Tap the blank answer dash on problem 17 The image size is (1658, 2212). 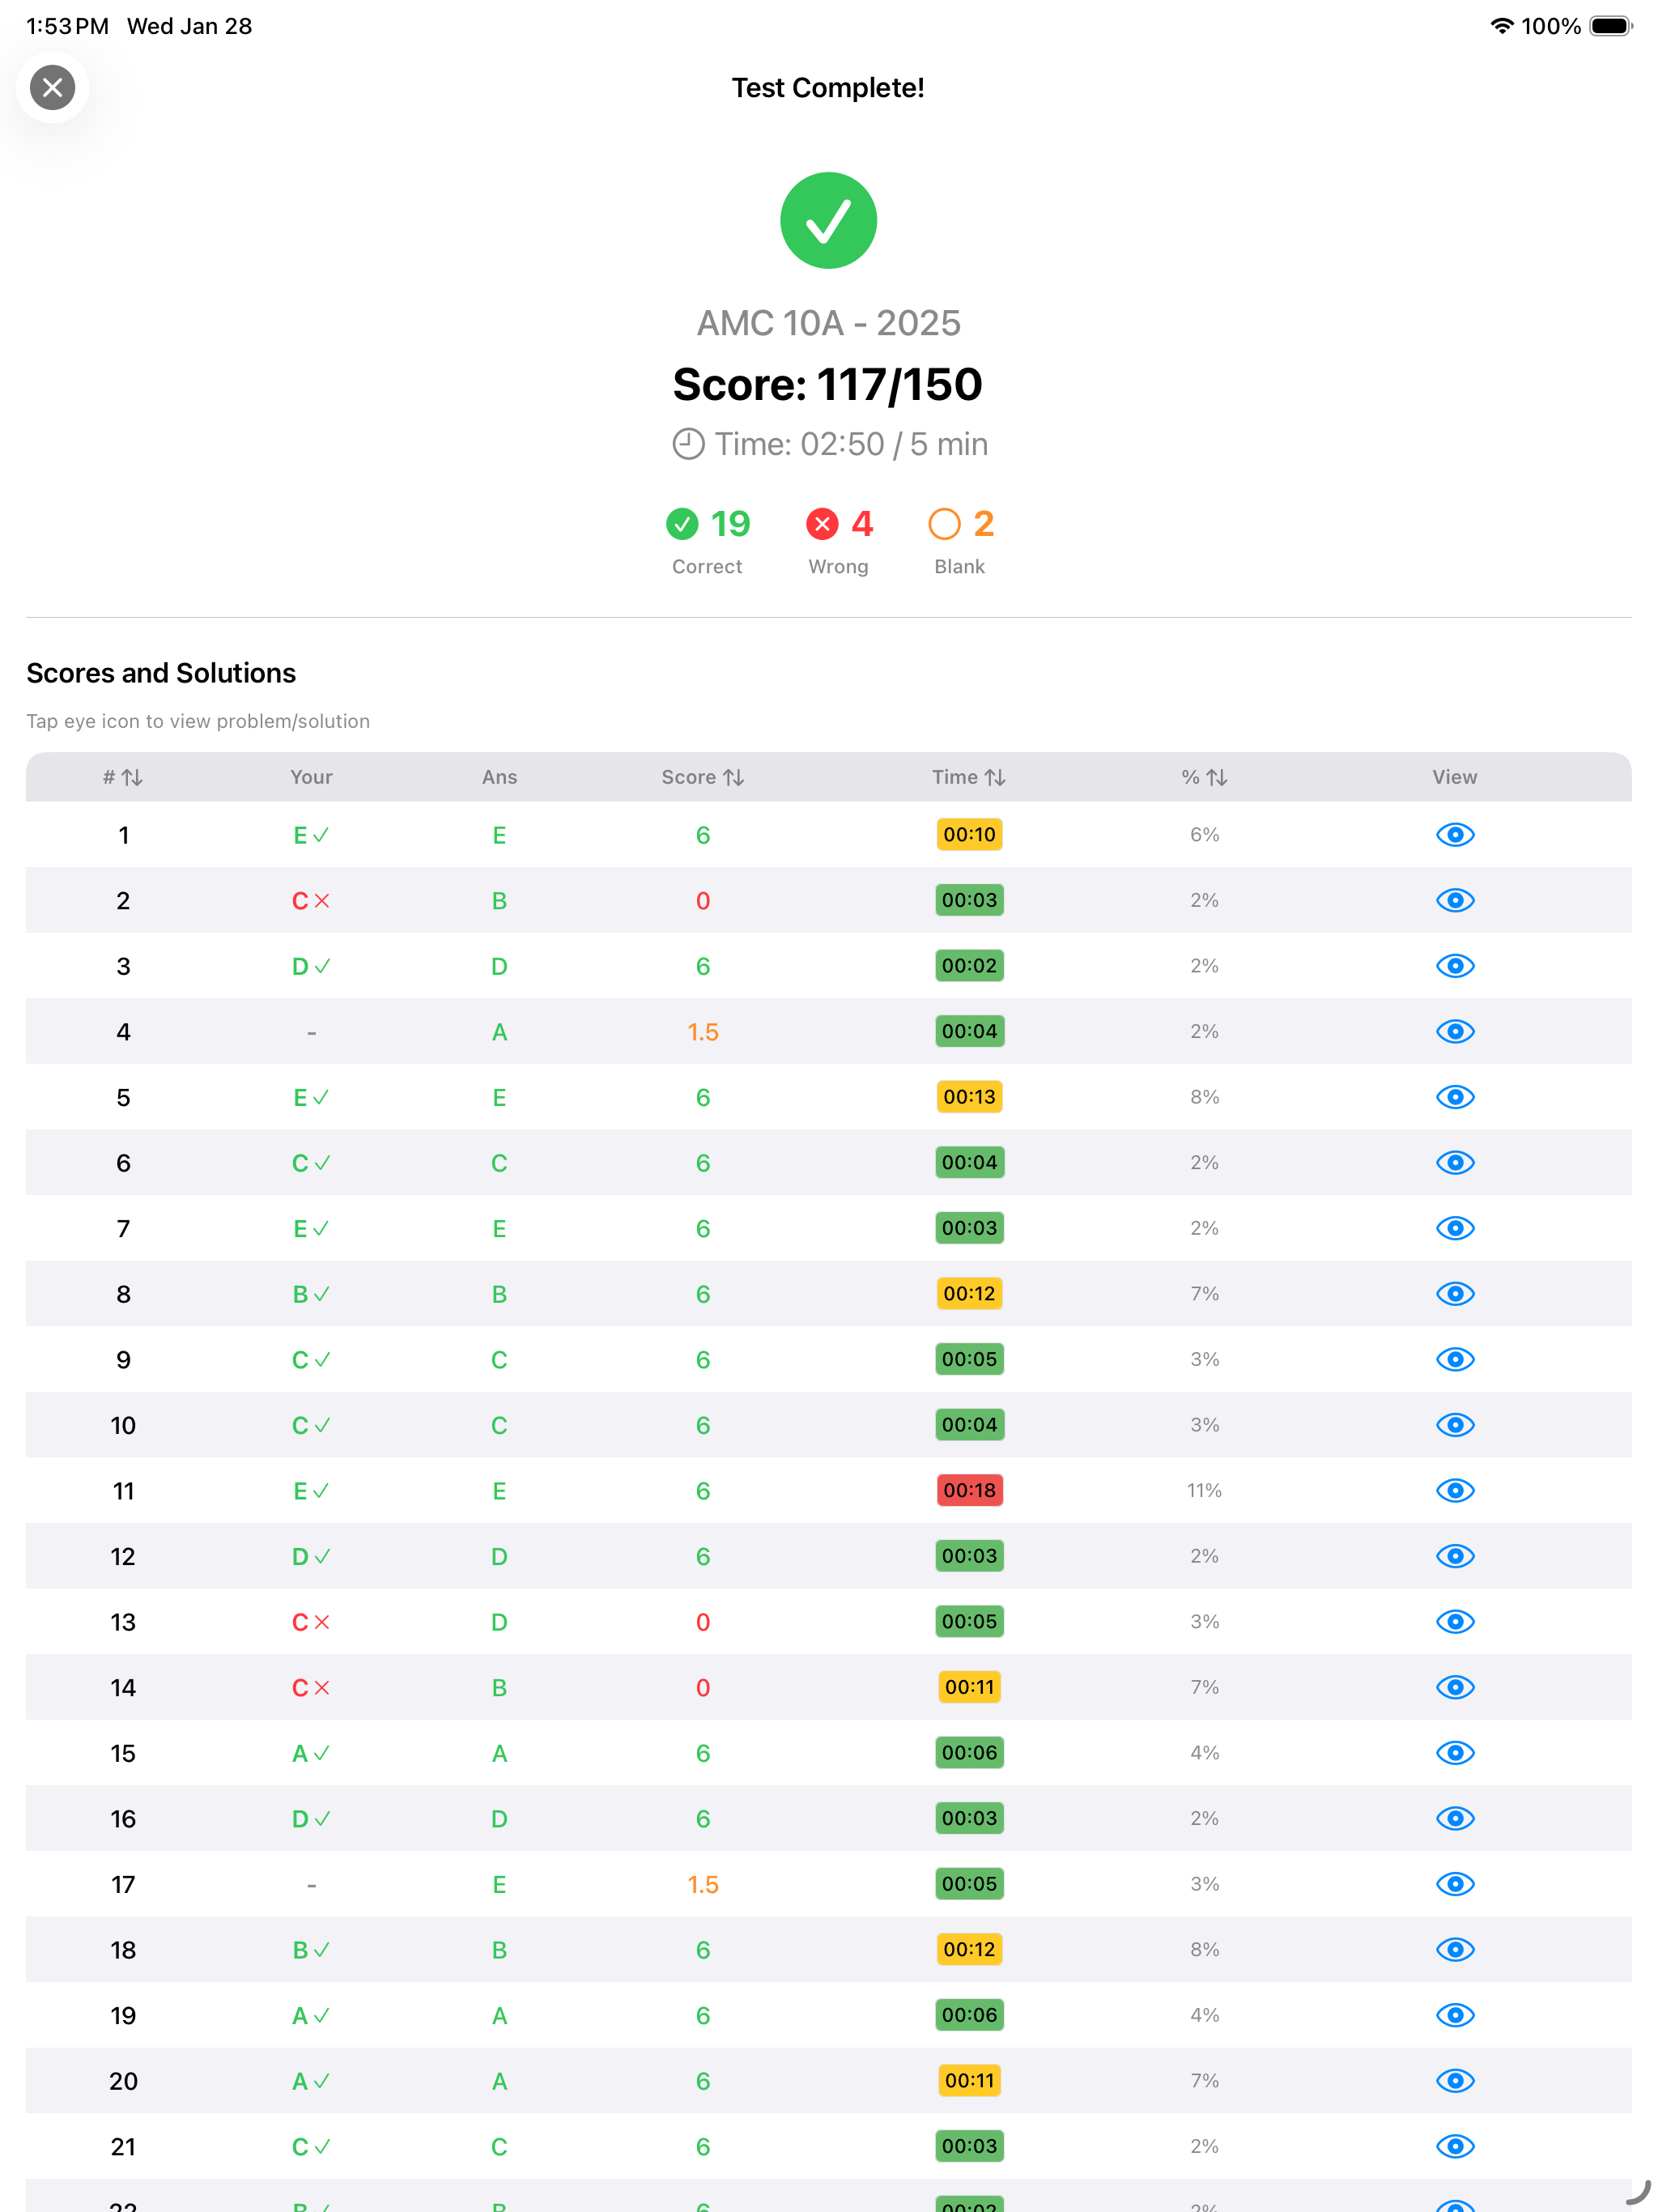point(311,1885)
